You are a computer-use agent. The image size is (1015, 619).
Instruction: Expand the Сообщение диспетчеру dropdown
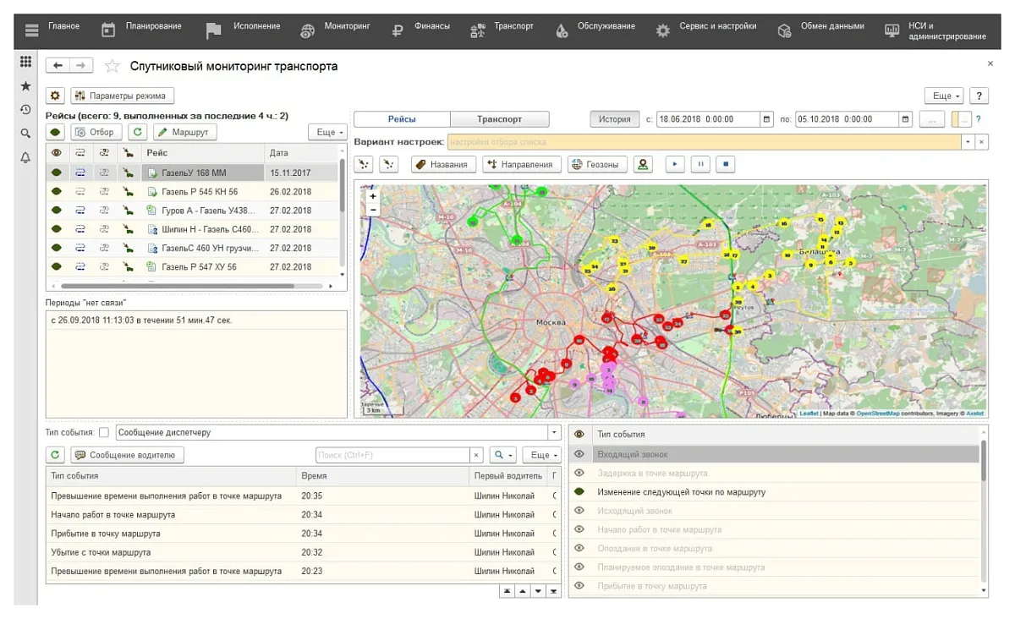(x=555, y=432)
